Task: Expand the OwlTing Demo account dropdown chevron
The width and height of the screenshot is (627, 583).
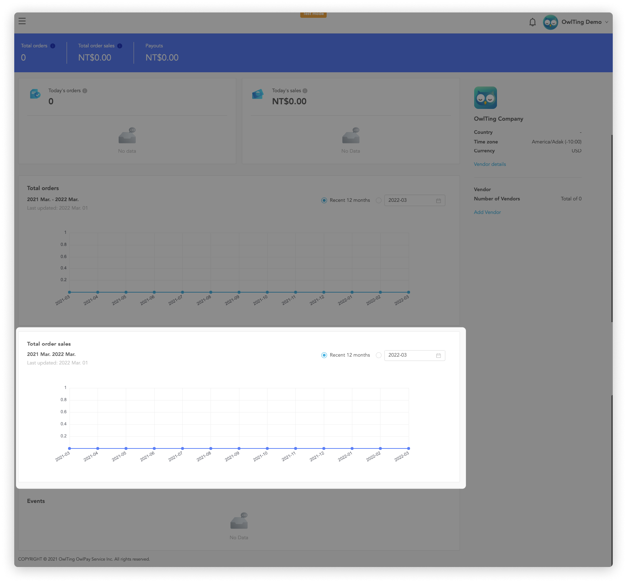Action: click(606, 22)
